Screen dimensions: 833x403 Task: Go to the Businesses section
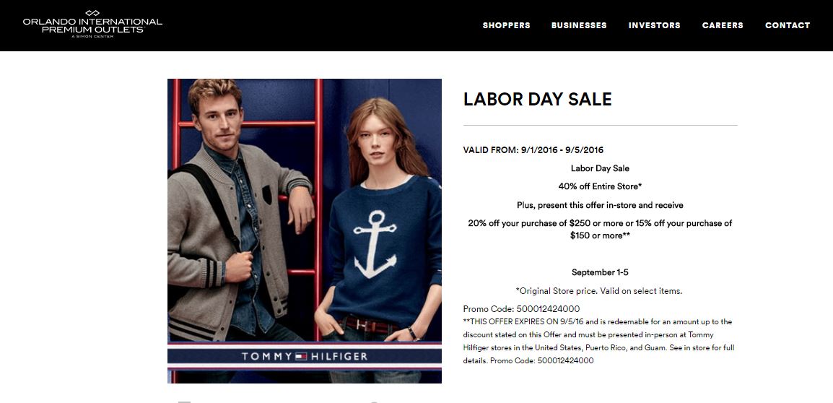point(579,25)
